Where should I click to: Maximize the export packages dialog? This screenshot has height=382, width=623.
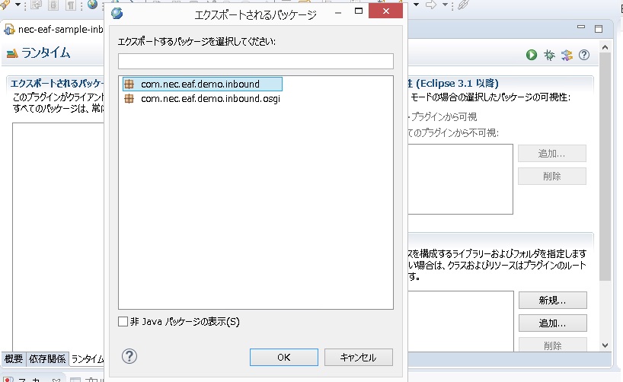point(359,12)
